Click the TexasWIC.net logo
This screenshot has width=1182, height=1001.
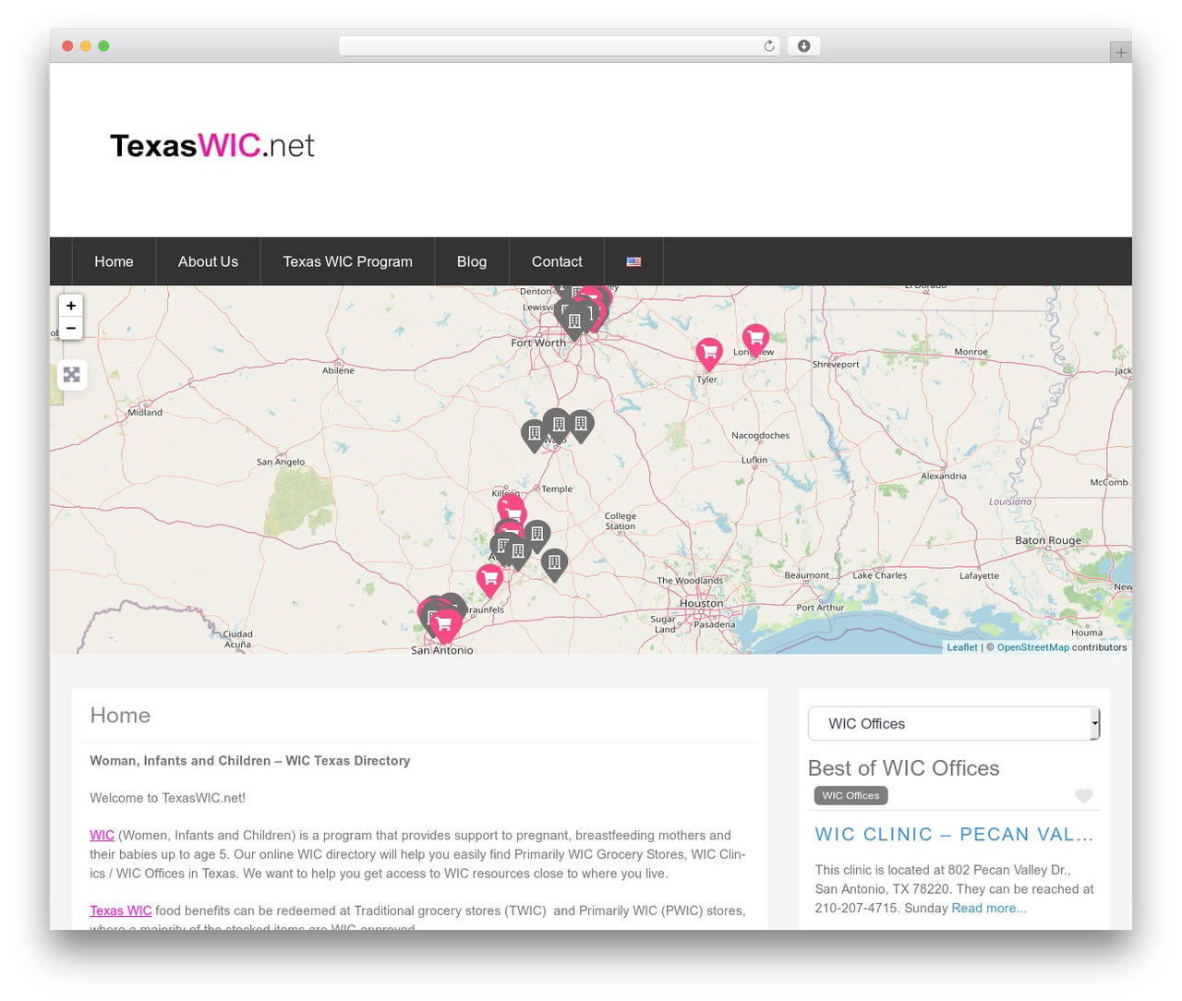tap(212, 146)
